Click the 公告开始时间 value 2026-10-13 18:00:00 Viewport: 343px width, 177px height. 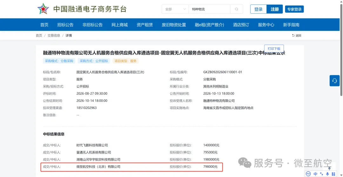(219, 94)
